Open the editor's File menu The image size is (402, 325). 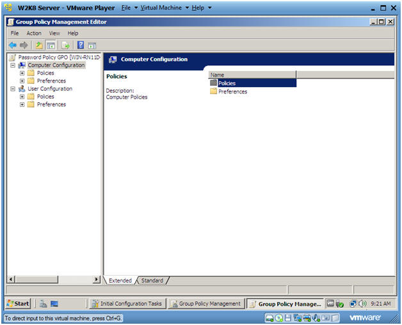[x=15, y=33]
